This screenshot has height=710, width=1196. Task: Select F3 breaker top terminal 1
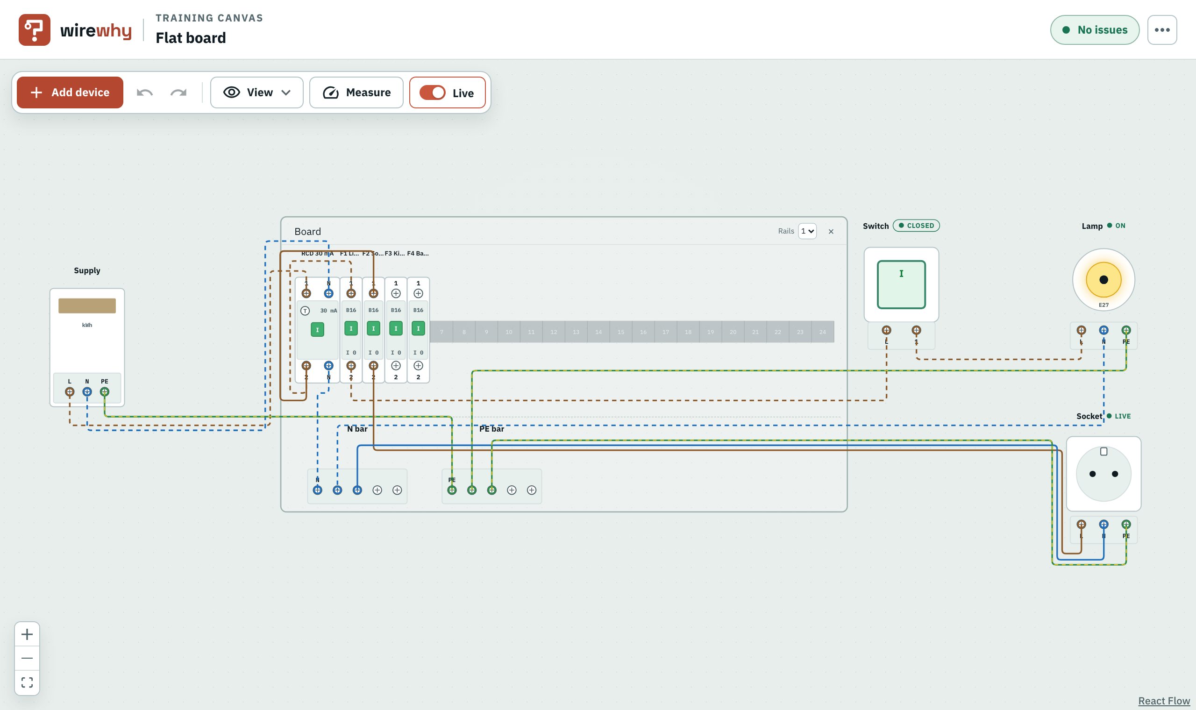(x=396, y=293)
